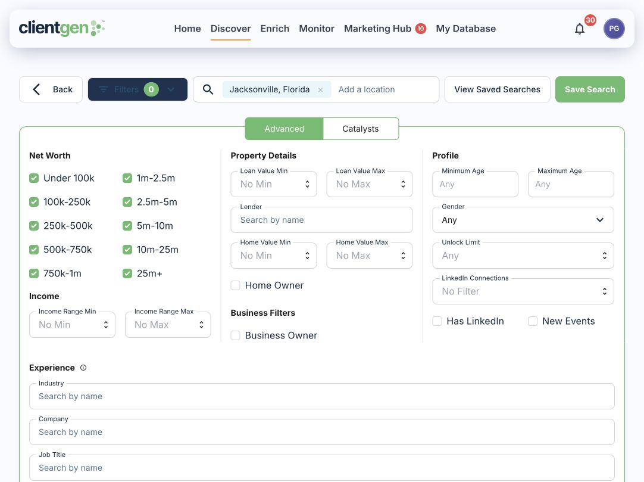644x482 pixels.
Task: Open the Income Range Min dropdown
Action: pyautogui.click(x=72, y=325)
